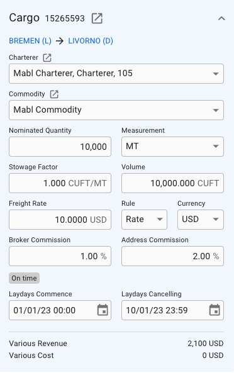The image size is (234, 375).
Task: Click the Broker Commission percentage field
Action: pos(60,256)
